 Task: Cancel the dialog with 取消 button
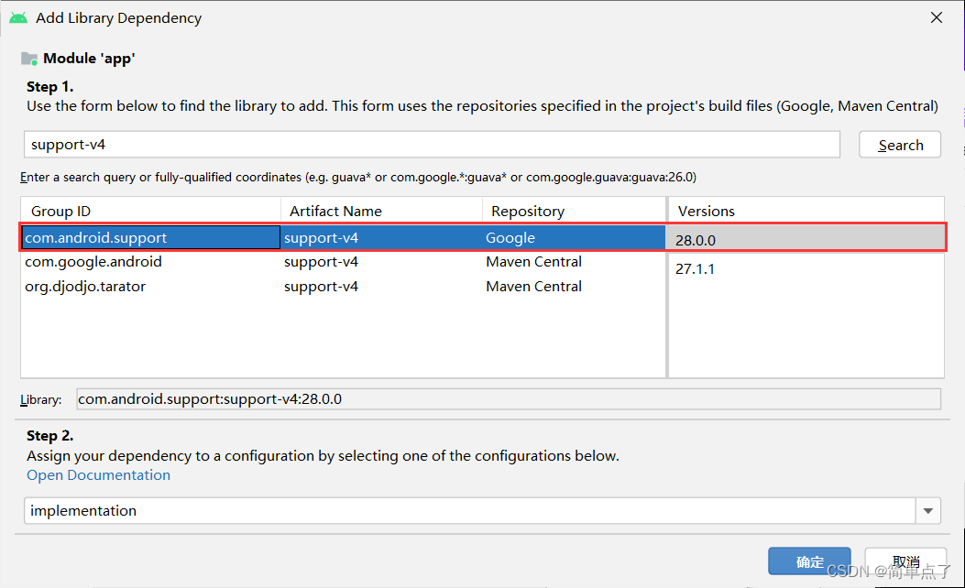905,561
